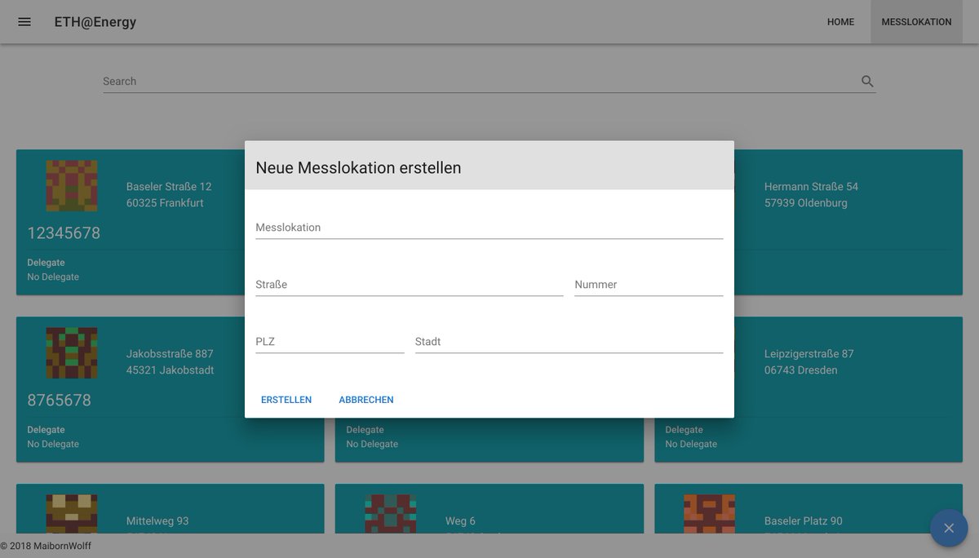This screenshot has width=979, height=558.
Task: Click the round floating close button
Action: click(x=949, y=528)
